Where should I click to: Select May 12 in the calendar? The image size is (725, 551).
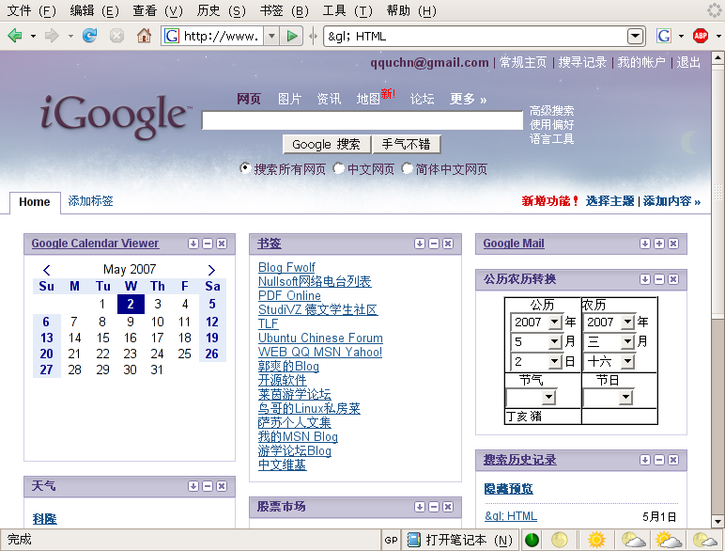click(x=212, y=322)
